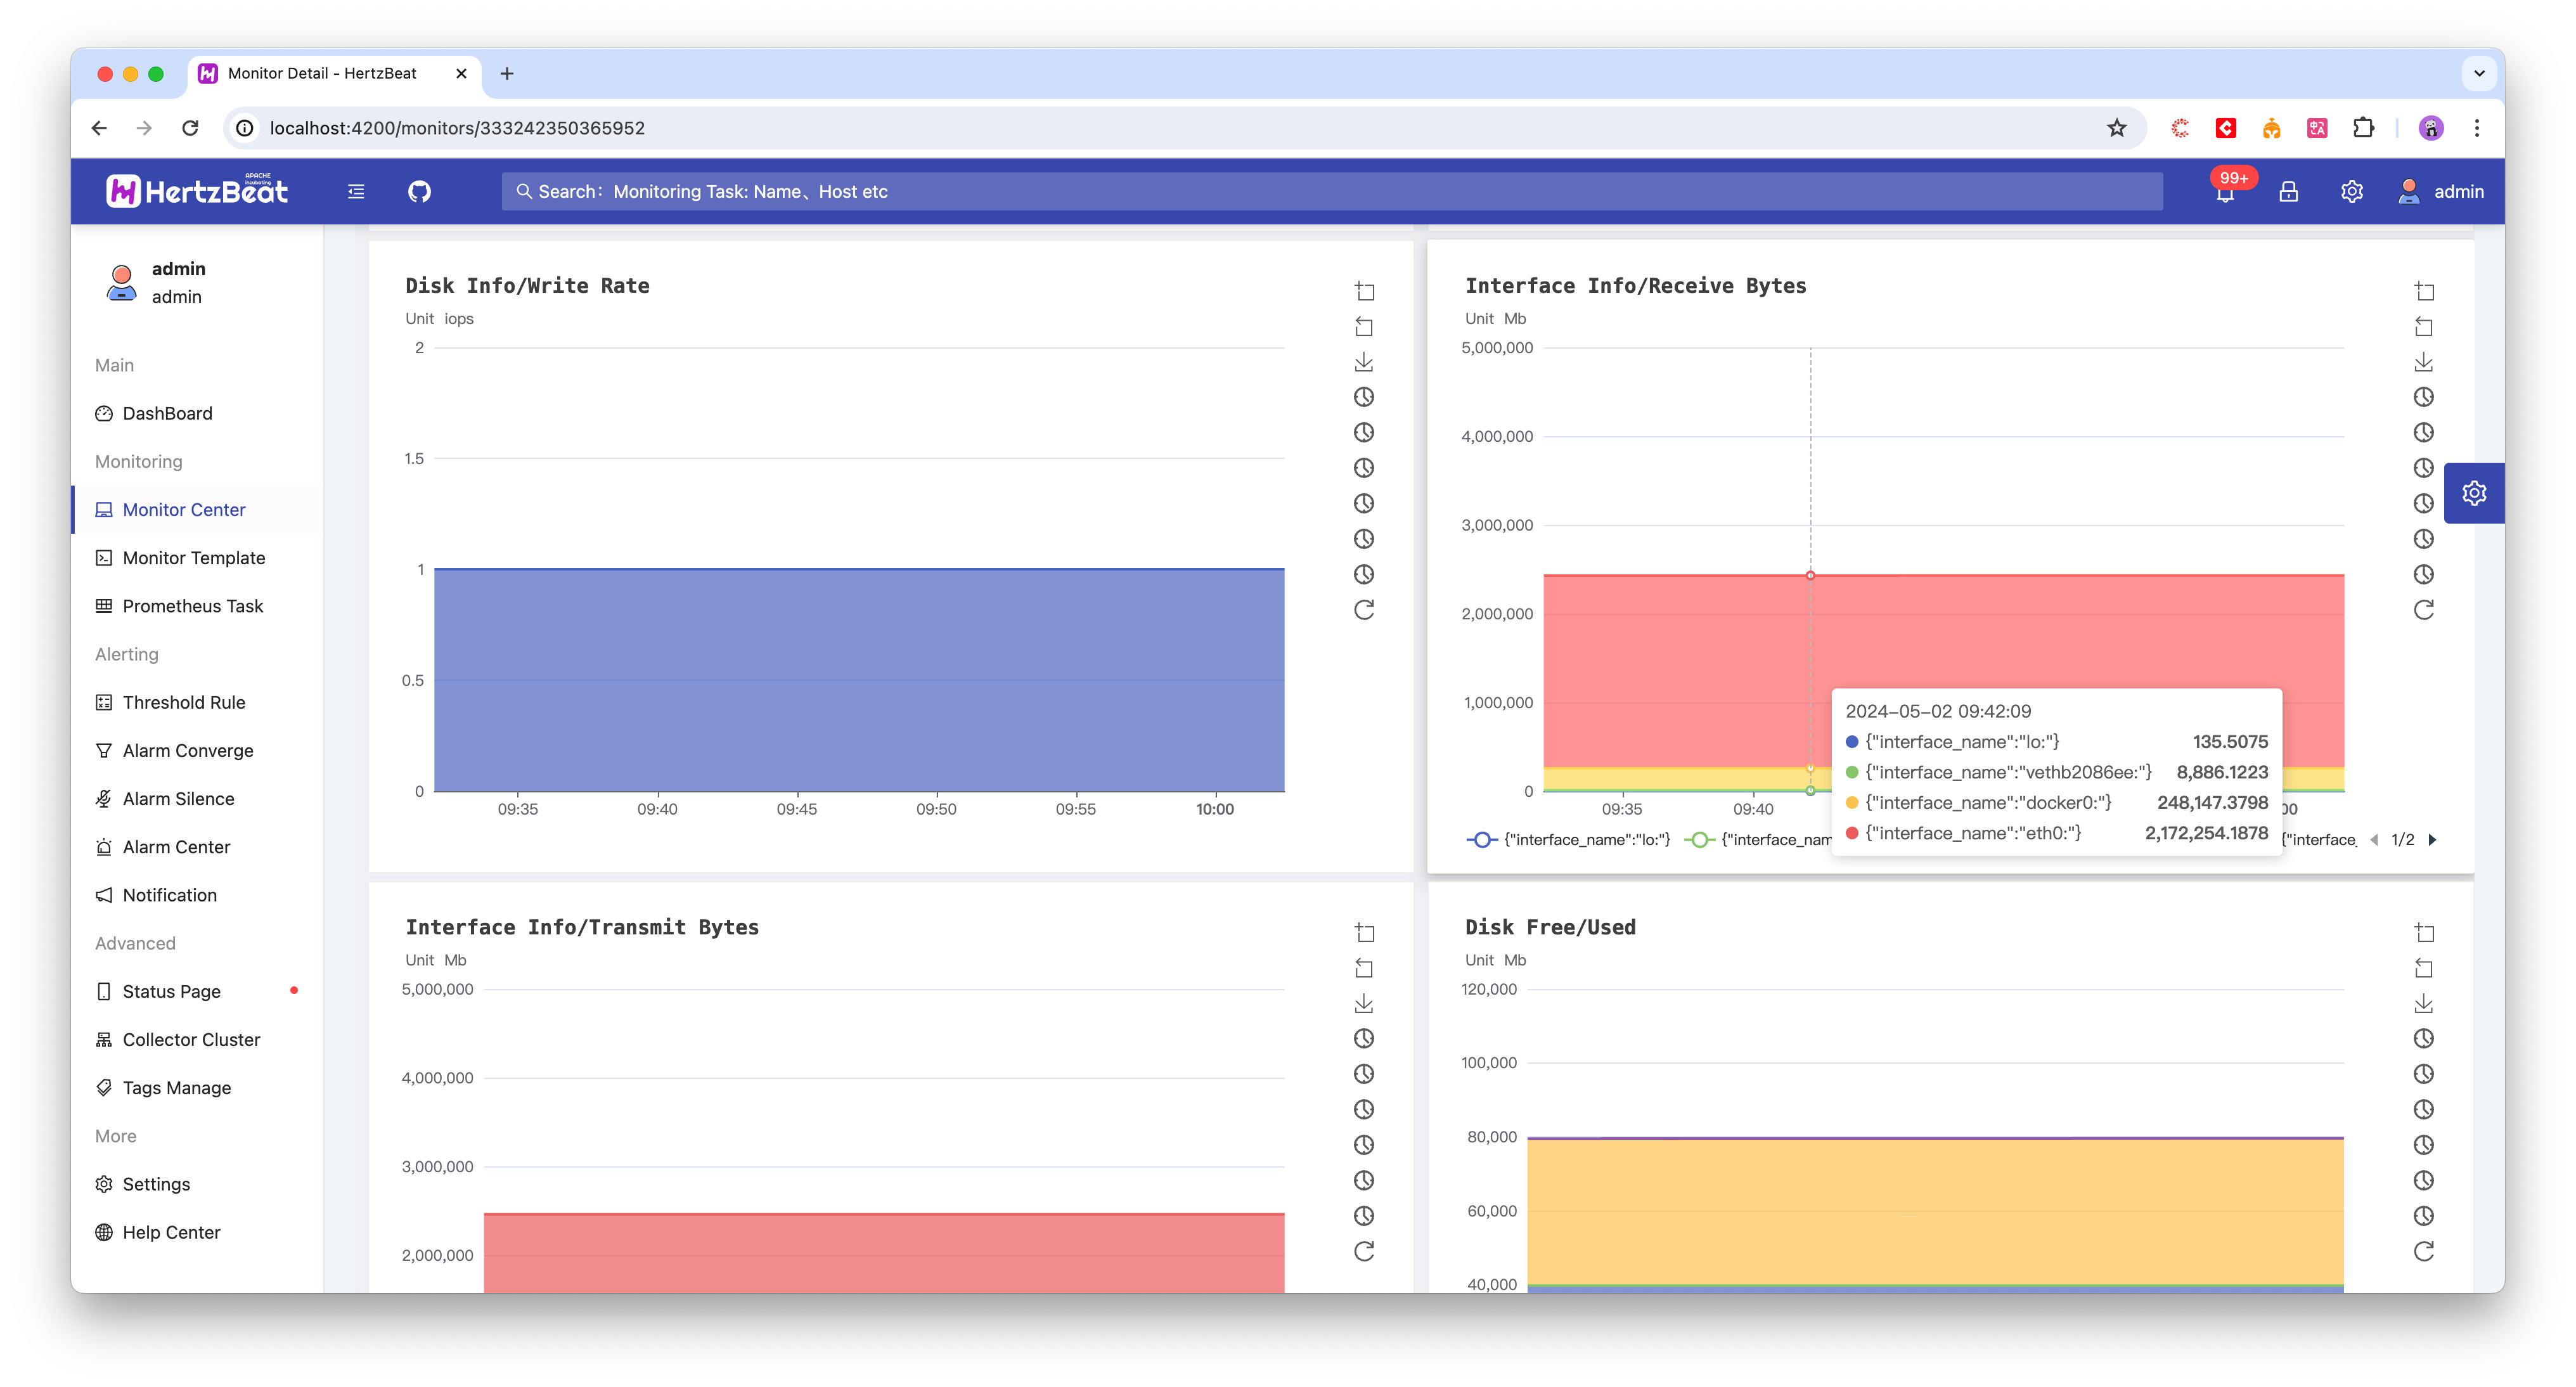Image resolution: width=2576 pixels, height=1387 pixels.
Task: Open header settings gear icon
Action: tap(2352, 191)
